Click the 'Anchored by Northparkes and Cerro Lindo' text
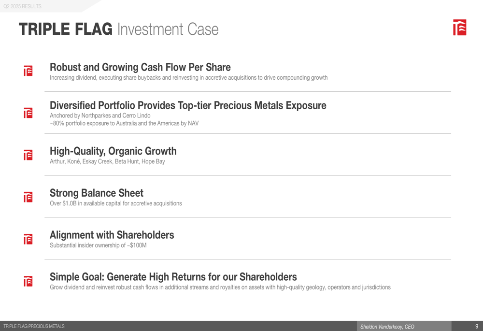 [100, 115]
